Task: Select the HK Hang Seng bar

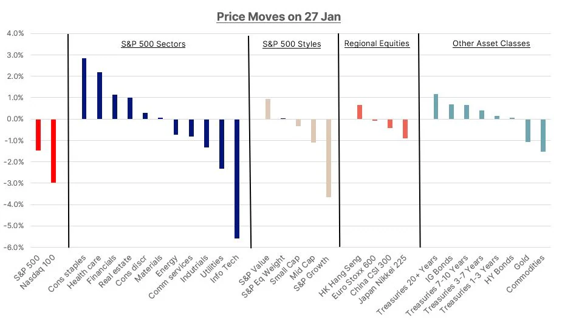Action: [x=360, y=112]
